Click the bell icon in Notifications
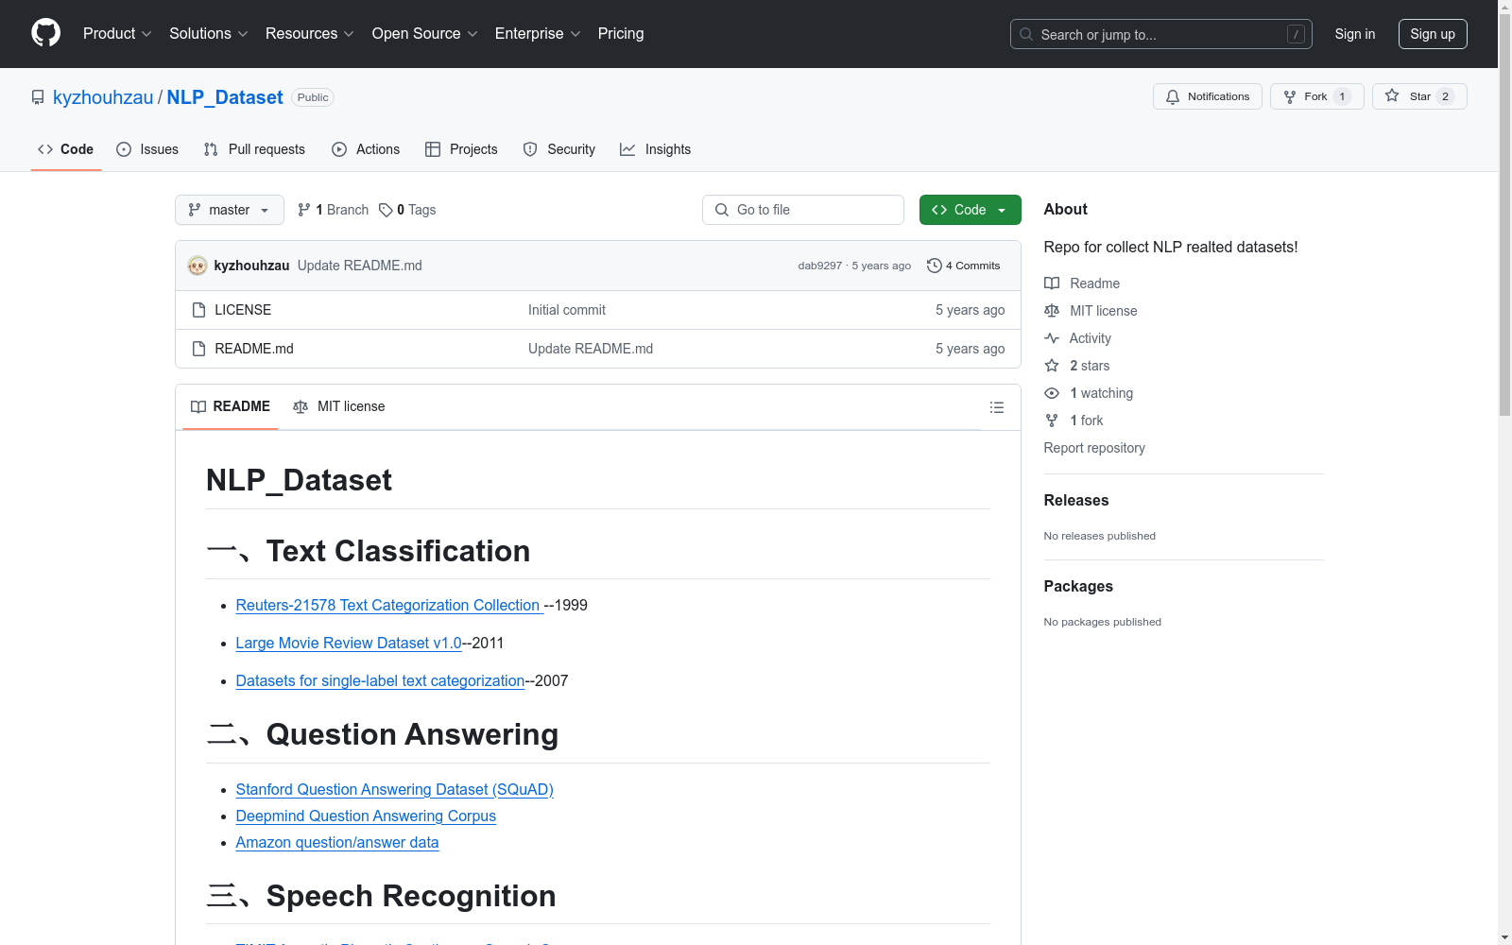The width and height of the screenshot is (1512, 945). 1173,96
